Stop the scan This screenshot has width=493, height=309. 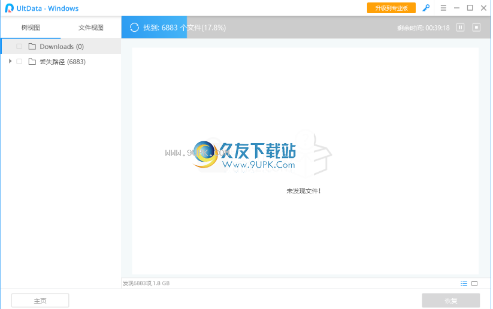[476, 28]
